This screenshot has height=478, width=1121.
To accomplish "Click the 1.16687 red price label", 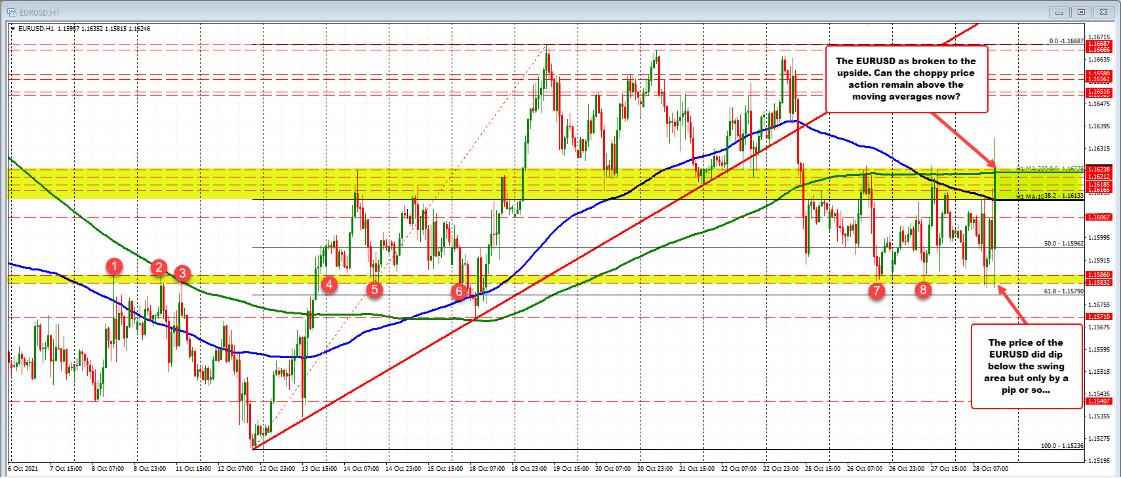I will tap(1099, 44).
